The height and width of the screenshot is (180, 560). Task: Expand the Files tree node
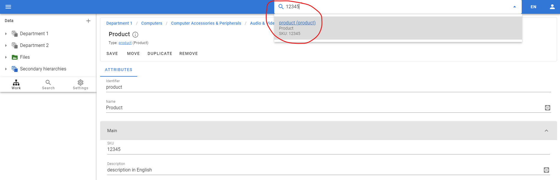tap(6, 57)
